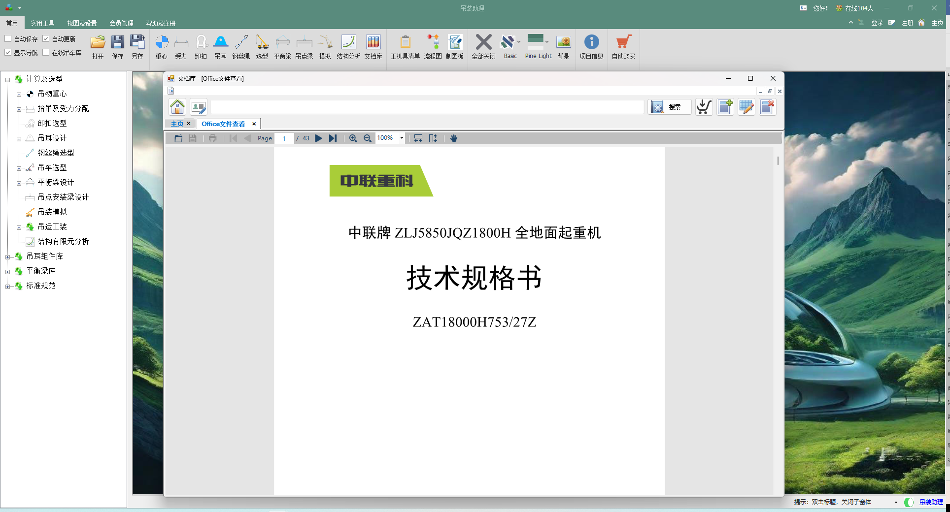This screenshot has height=512, width=950.
Task: Open the Pine Light theme dropdown
Action: tap(547, 42)
